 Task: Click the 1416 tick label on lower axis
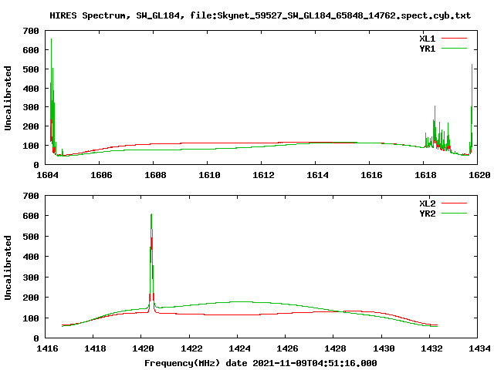click(x=47, y=348)
